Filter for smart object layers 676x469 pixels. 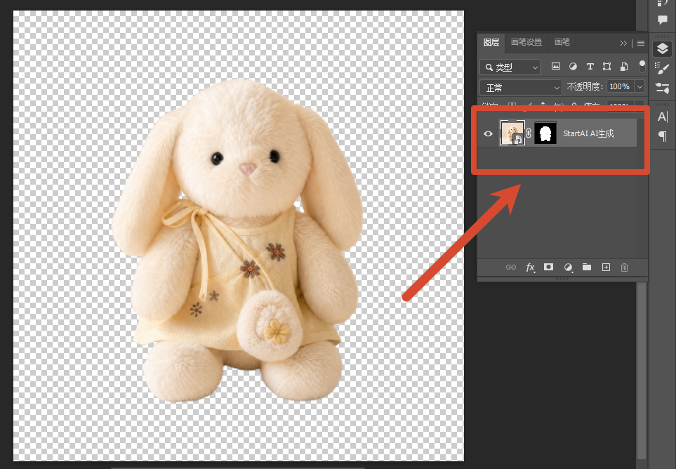tap(624, 67)
